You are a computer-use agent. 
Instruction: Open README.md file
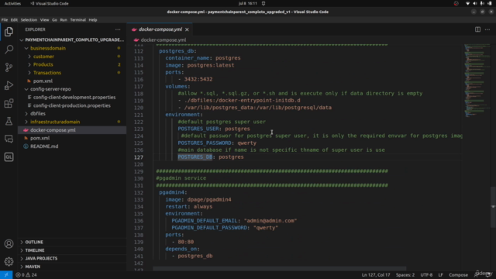tap(44, 146)
